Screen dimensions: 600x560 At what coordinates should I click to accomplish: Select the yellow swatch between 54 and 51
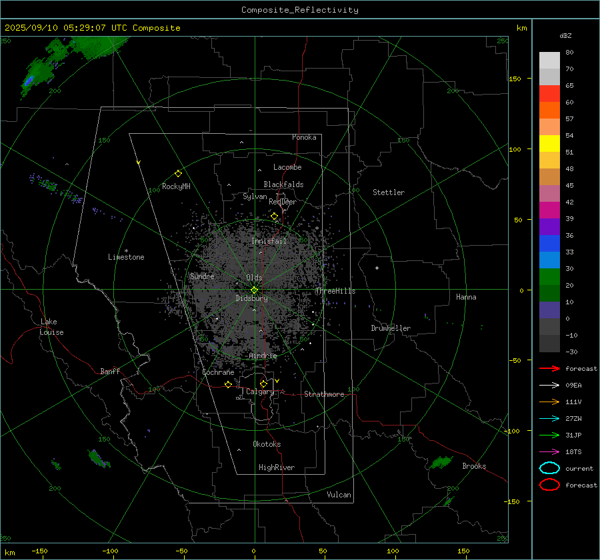[x=549, y=143]
